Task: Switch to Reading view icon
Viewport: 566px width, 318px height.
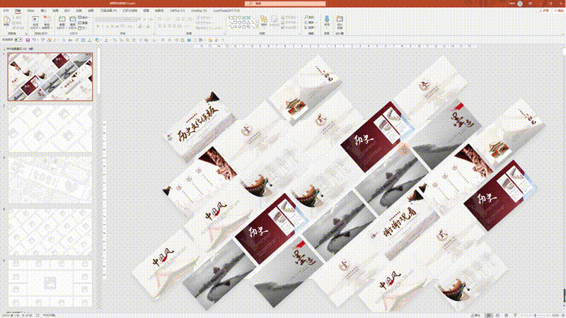Action: click(x=507, y=315)
